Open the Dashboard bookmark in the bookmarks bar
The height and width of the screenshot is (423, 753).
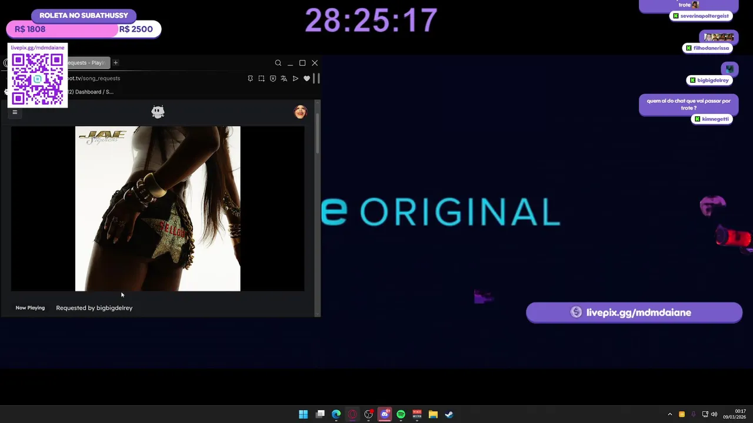coord(91,92)
